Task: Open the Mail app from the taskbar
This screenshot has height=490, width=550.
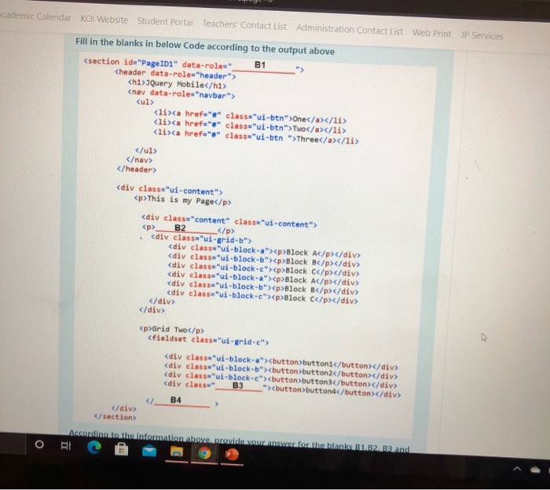Action: (149, 451)
